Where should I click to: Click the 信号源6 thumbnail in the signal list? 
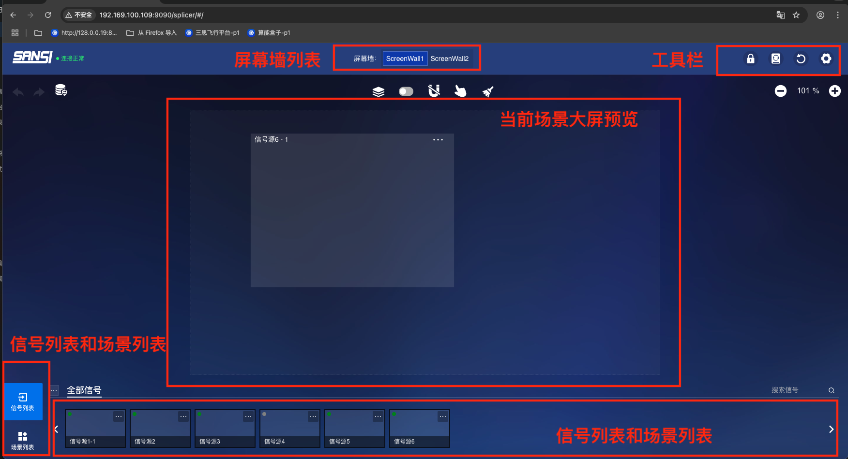click(420, 429)
